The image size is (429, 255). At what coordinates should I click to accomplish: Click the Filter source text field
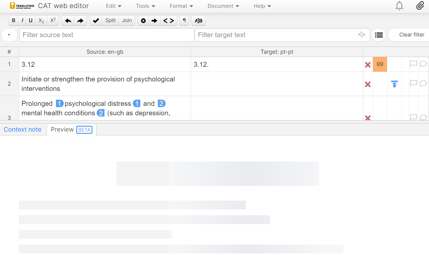(107, 35)
